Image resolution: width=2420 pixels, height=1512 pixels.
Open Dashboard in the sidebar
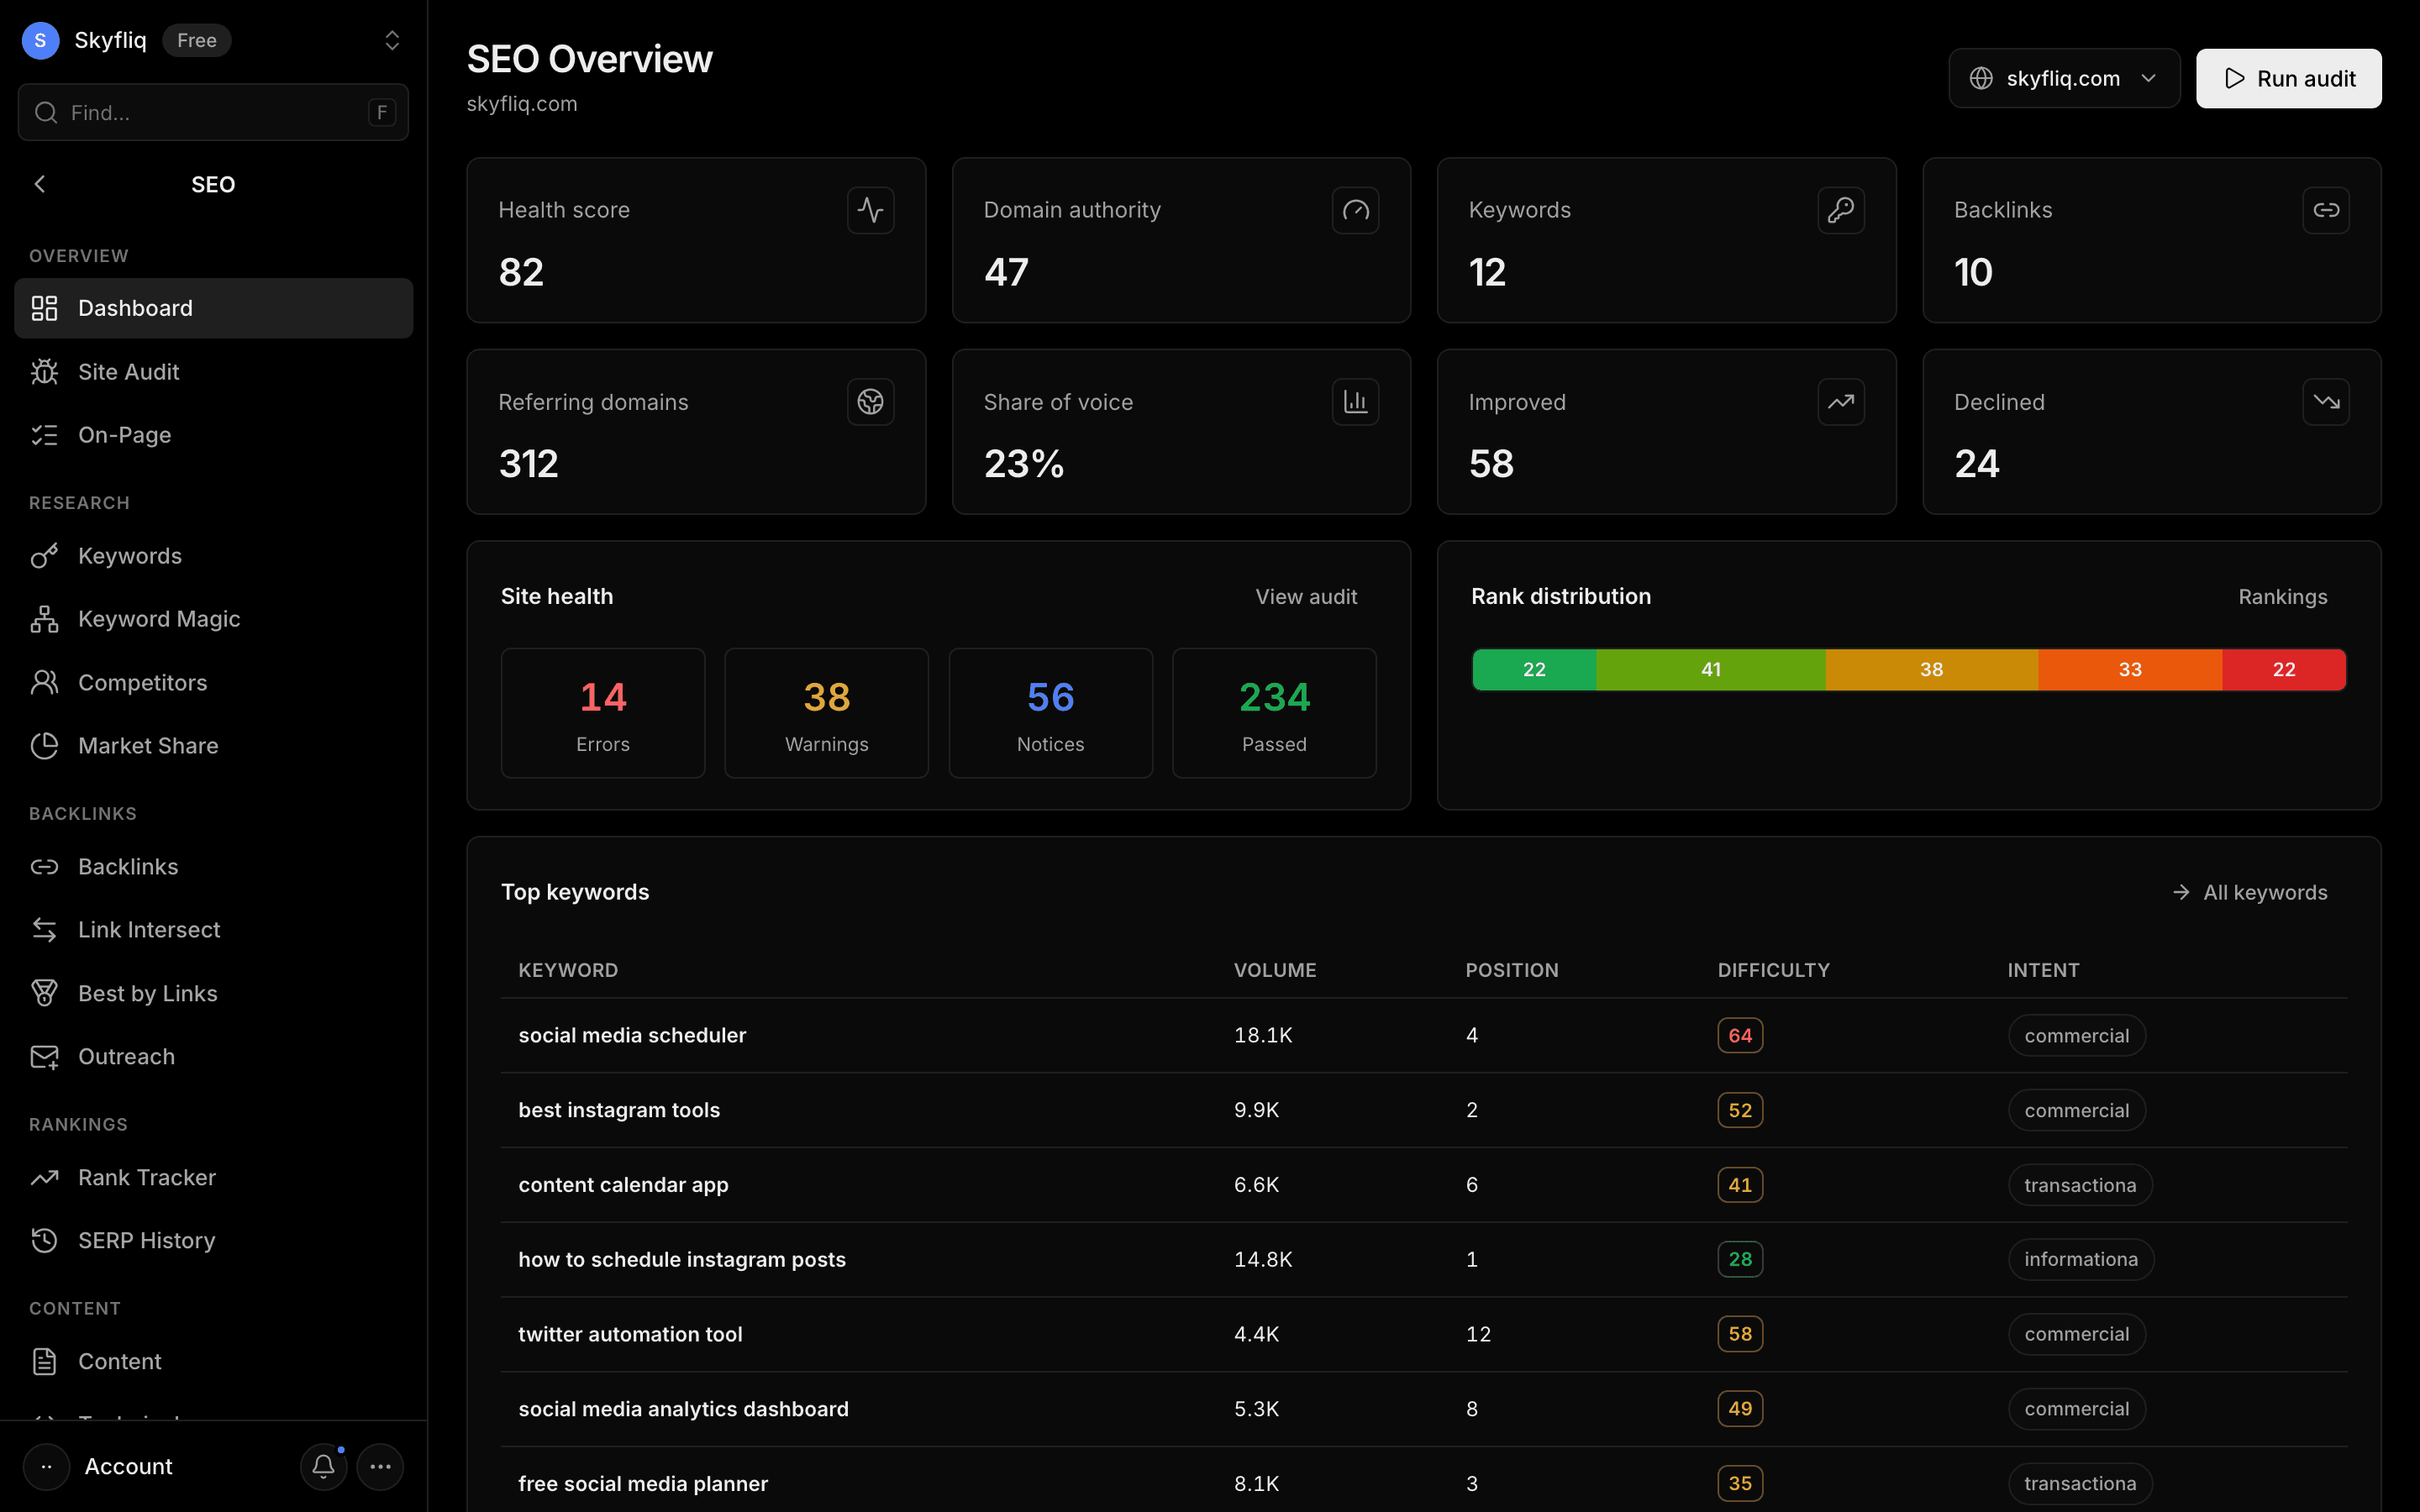tap(213, 308)
